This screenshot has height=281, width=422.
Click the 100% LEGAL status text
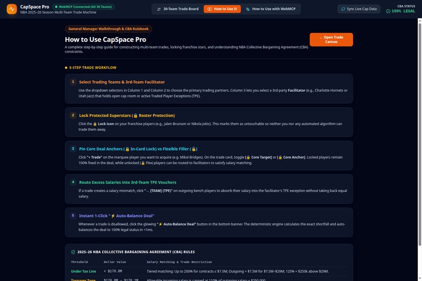click(x=403, y=12)
